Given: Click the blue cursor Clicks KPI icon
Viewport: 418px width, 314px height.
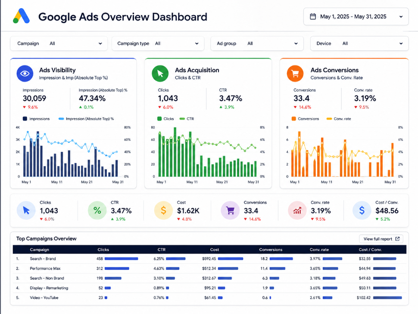Looking at the screenshot, I should pyautogui.click(x=26, y=210).
